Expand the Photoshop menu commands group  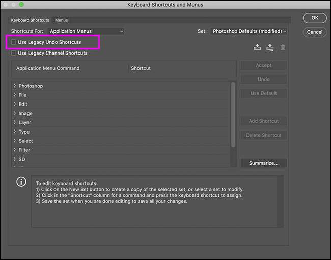pos(15,86)
